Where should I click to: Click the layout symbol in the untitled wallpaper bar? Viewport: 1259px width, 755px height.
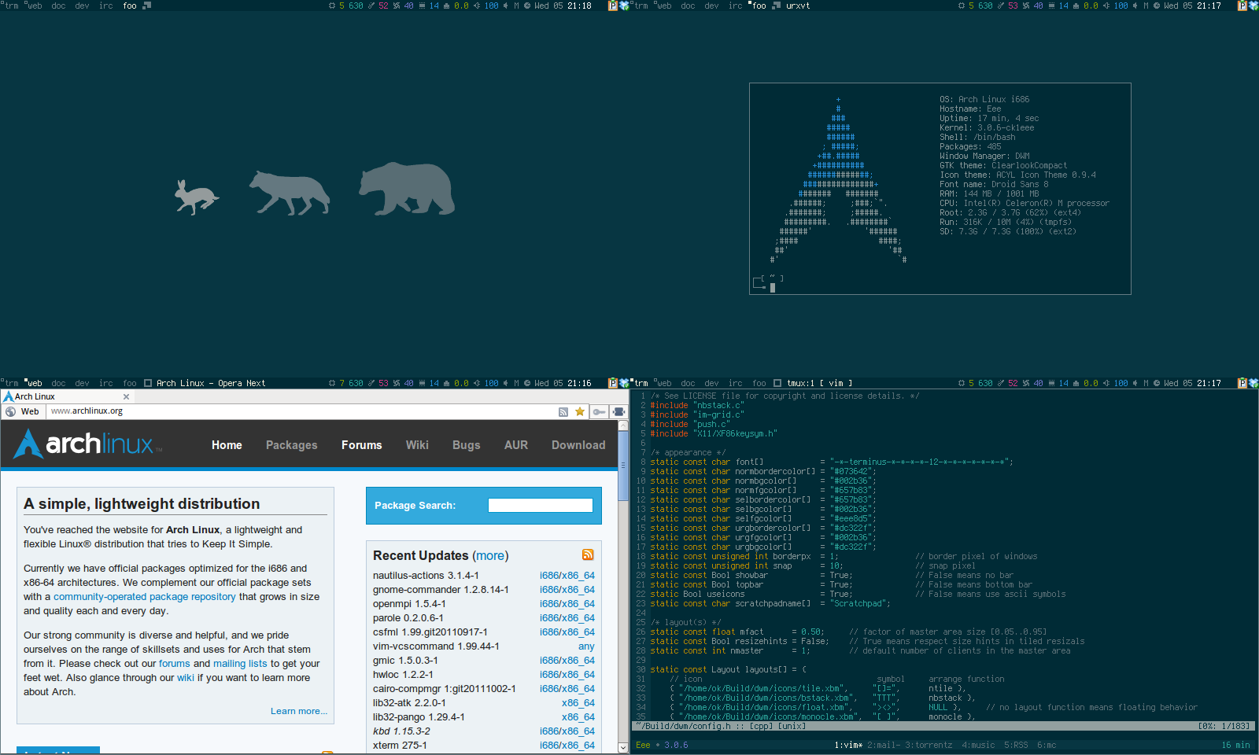(x=146, y=6)
